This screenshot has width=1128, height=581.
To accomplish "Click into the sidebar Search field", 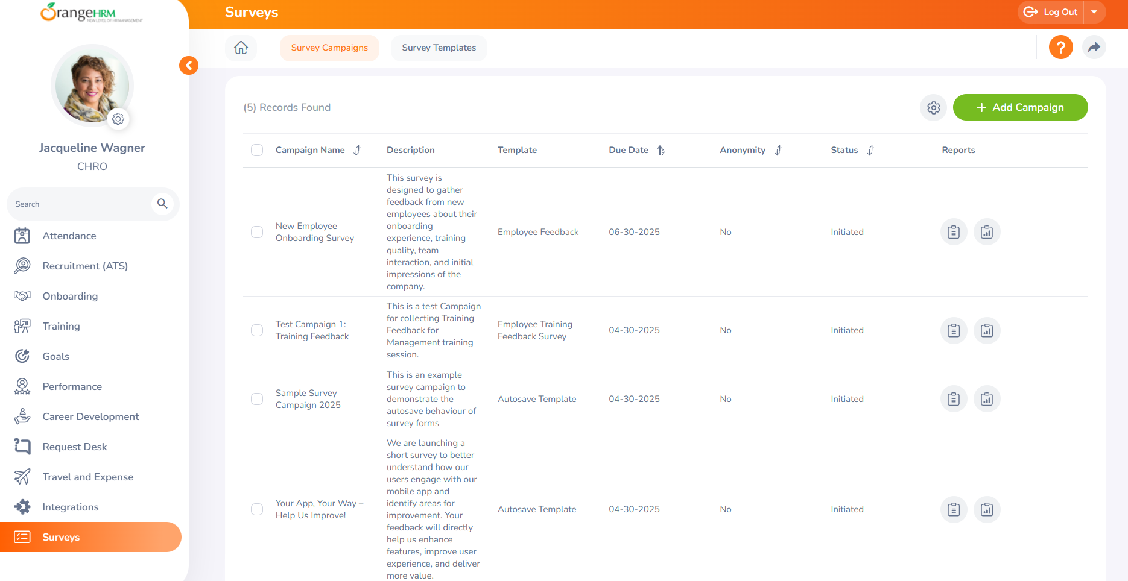I will 78,204.
